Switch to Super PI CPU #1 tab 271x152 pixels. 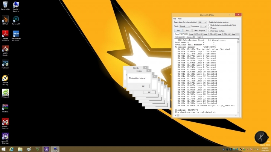[195, 34]
